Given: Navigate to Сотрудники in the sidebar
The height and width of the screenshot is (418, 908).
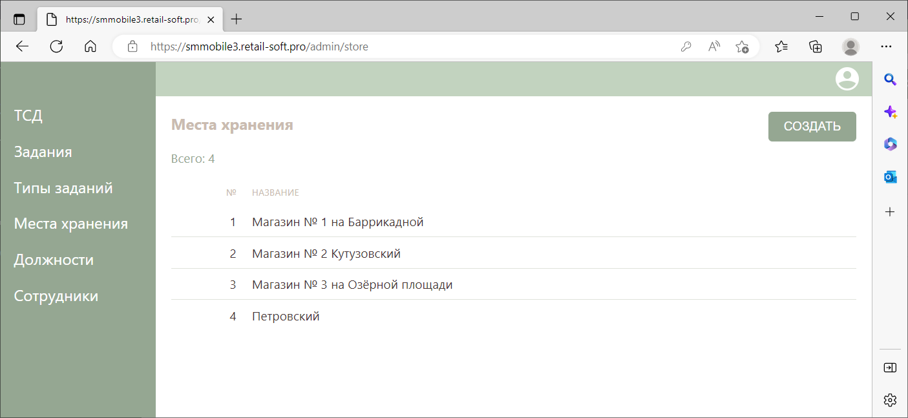Looking at the screenshot, I should click(56, 296).
